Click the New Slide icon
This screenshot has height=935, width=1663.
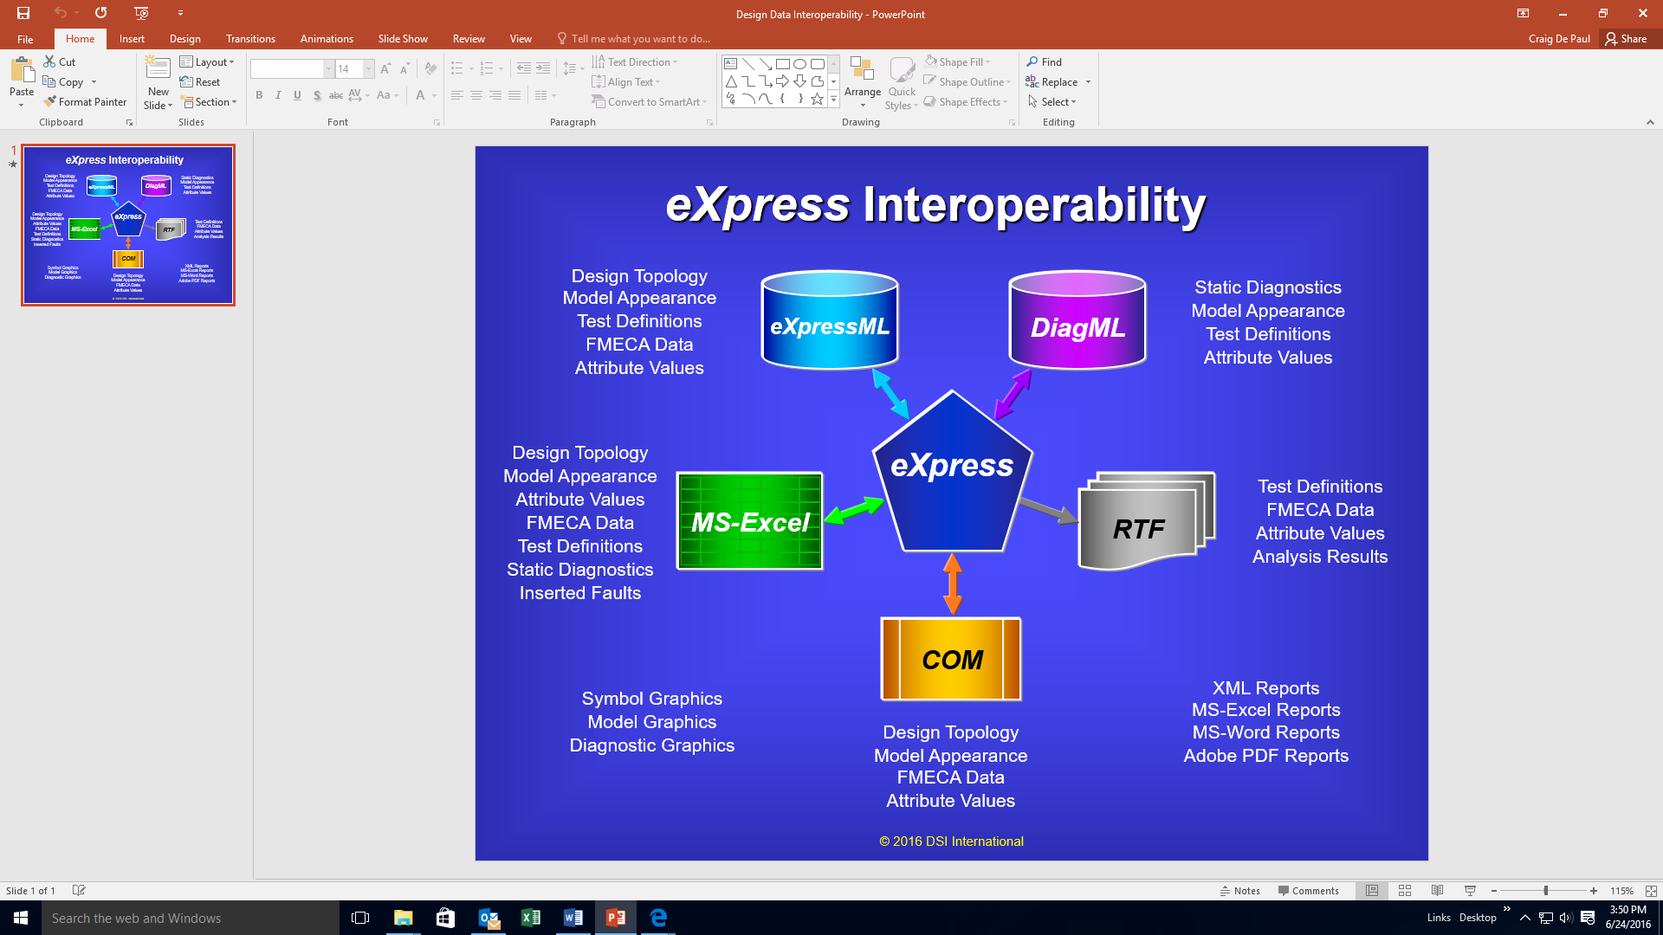(158, 68)
